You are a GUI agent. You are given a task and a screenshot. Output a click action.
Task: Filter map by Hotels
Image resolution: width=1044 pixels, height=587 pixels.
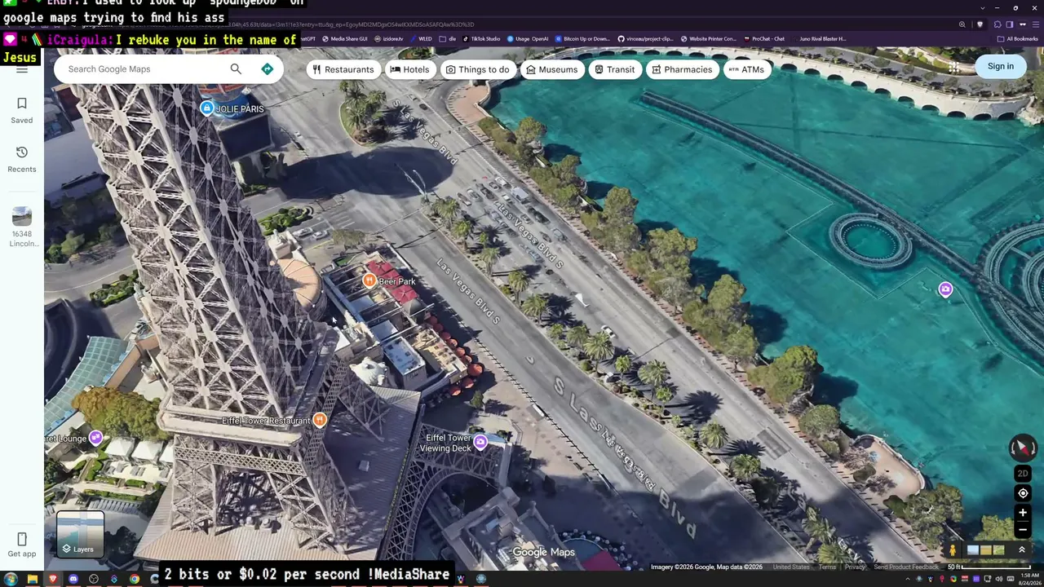pos(409,69)
